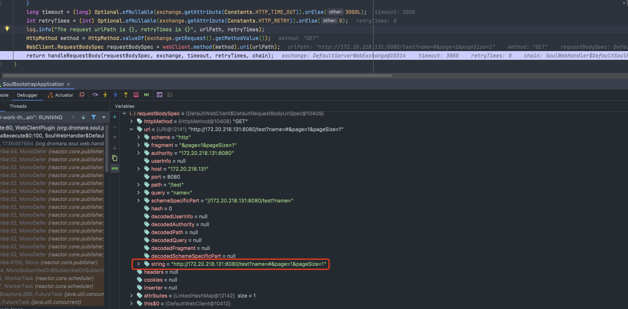Select the SoulBootstrapApplication debug session tab
The width and height of the screenshot is (628, 309).
(x=33, y=84)
